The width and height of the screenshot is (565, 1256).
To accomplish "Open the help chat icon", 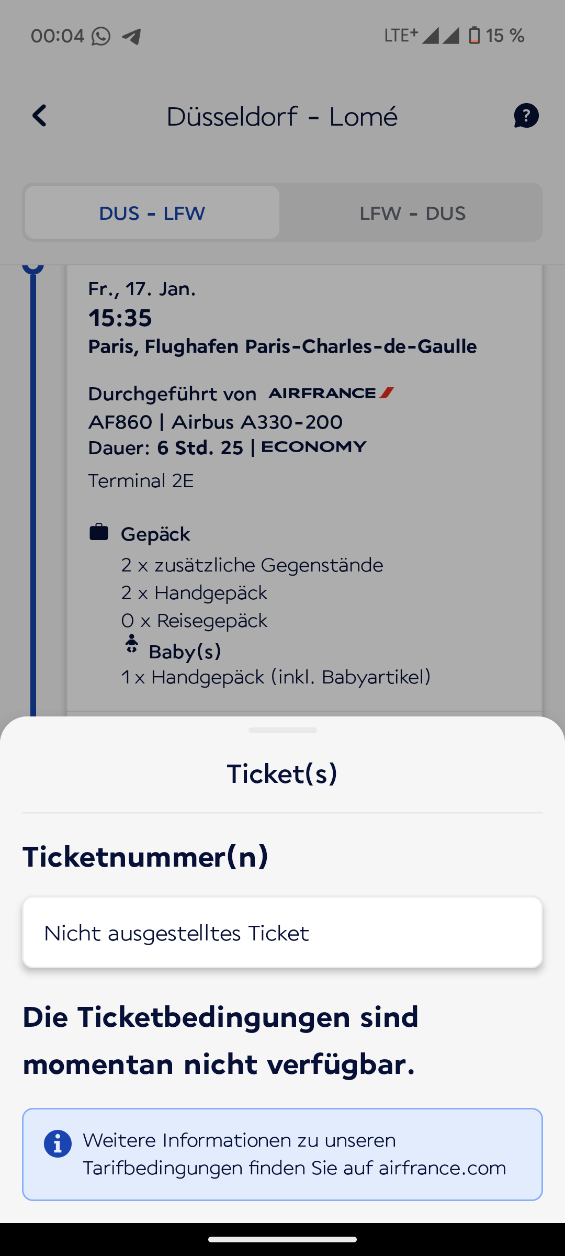I will (x=526, y=116).
